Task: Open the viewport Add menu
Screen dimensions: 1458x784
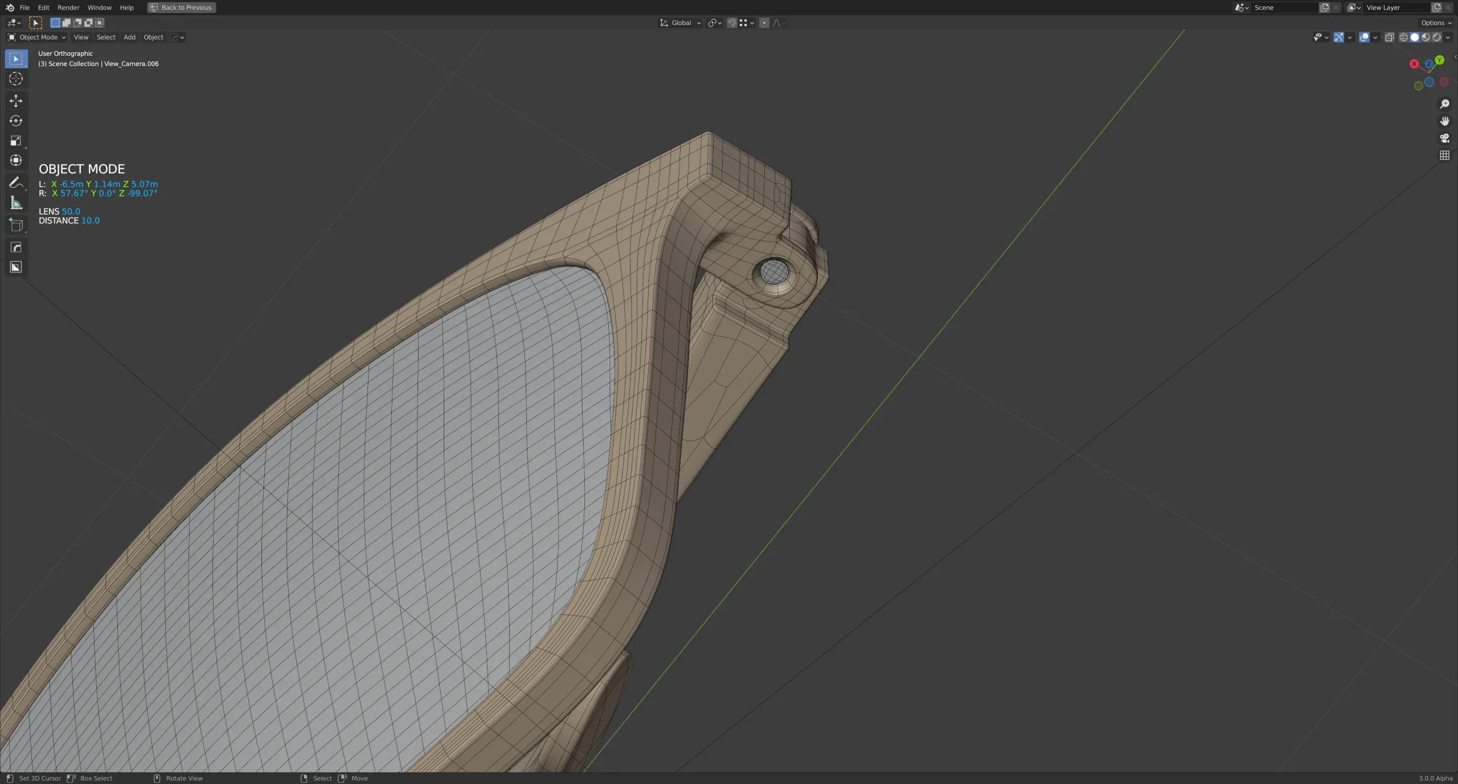Action: [x=130, y=38]
